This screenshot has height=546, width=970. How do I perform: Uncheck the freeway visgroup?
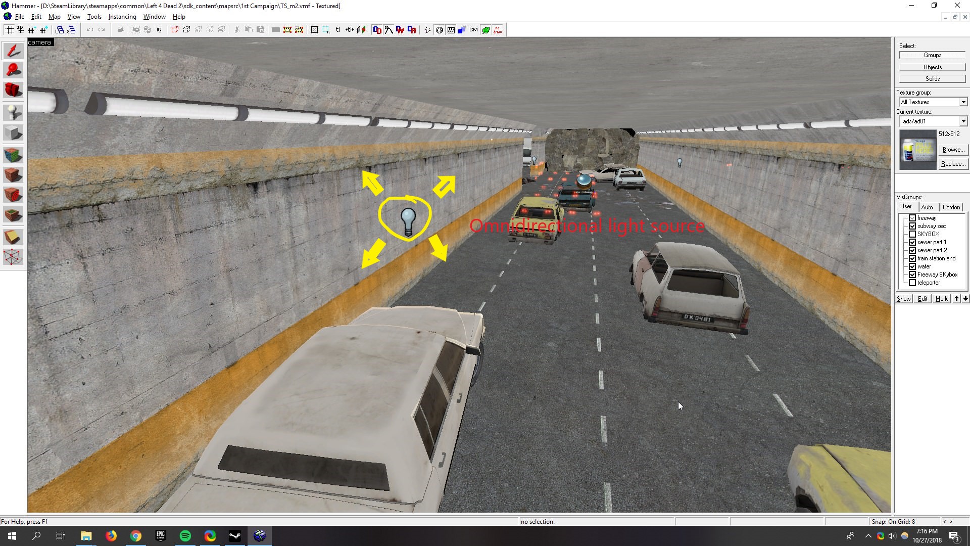tap(912, 218)
